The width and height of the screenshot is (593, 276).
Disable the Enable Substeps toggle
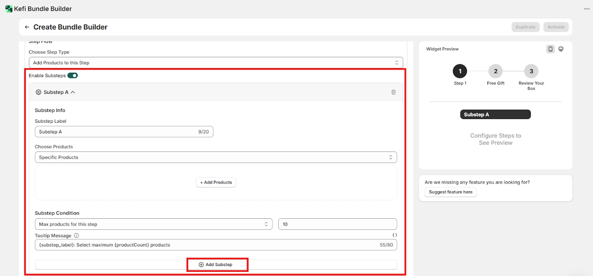(73, 75)
